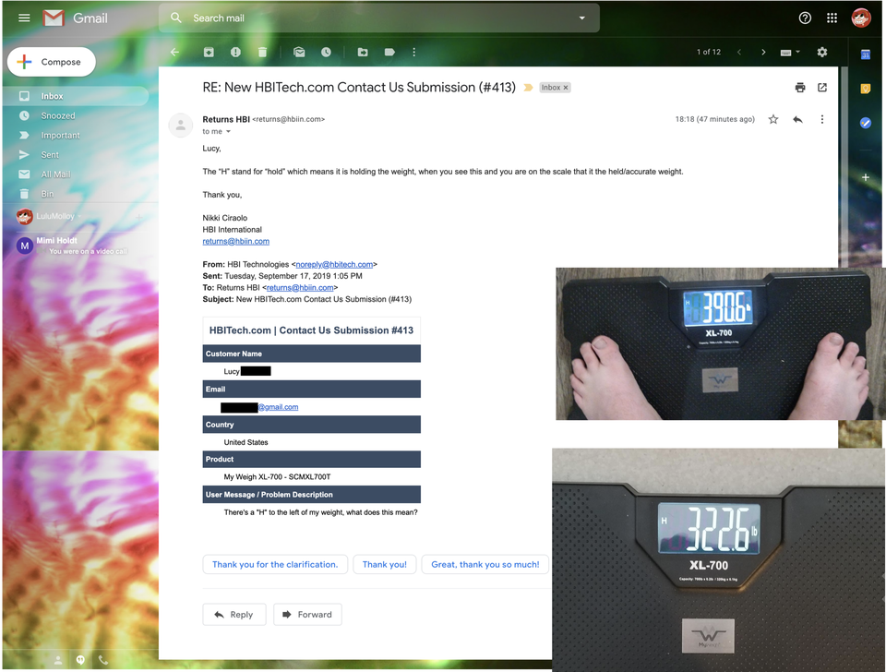Click the Gmail logo

(75, 18)
